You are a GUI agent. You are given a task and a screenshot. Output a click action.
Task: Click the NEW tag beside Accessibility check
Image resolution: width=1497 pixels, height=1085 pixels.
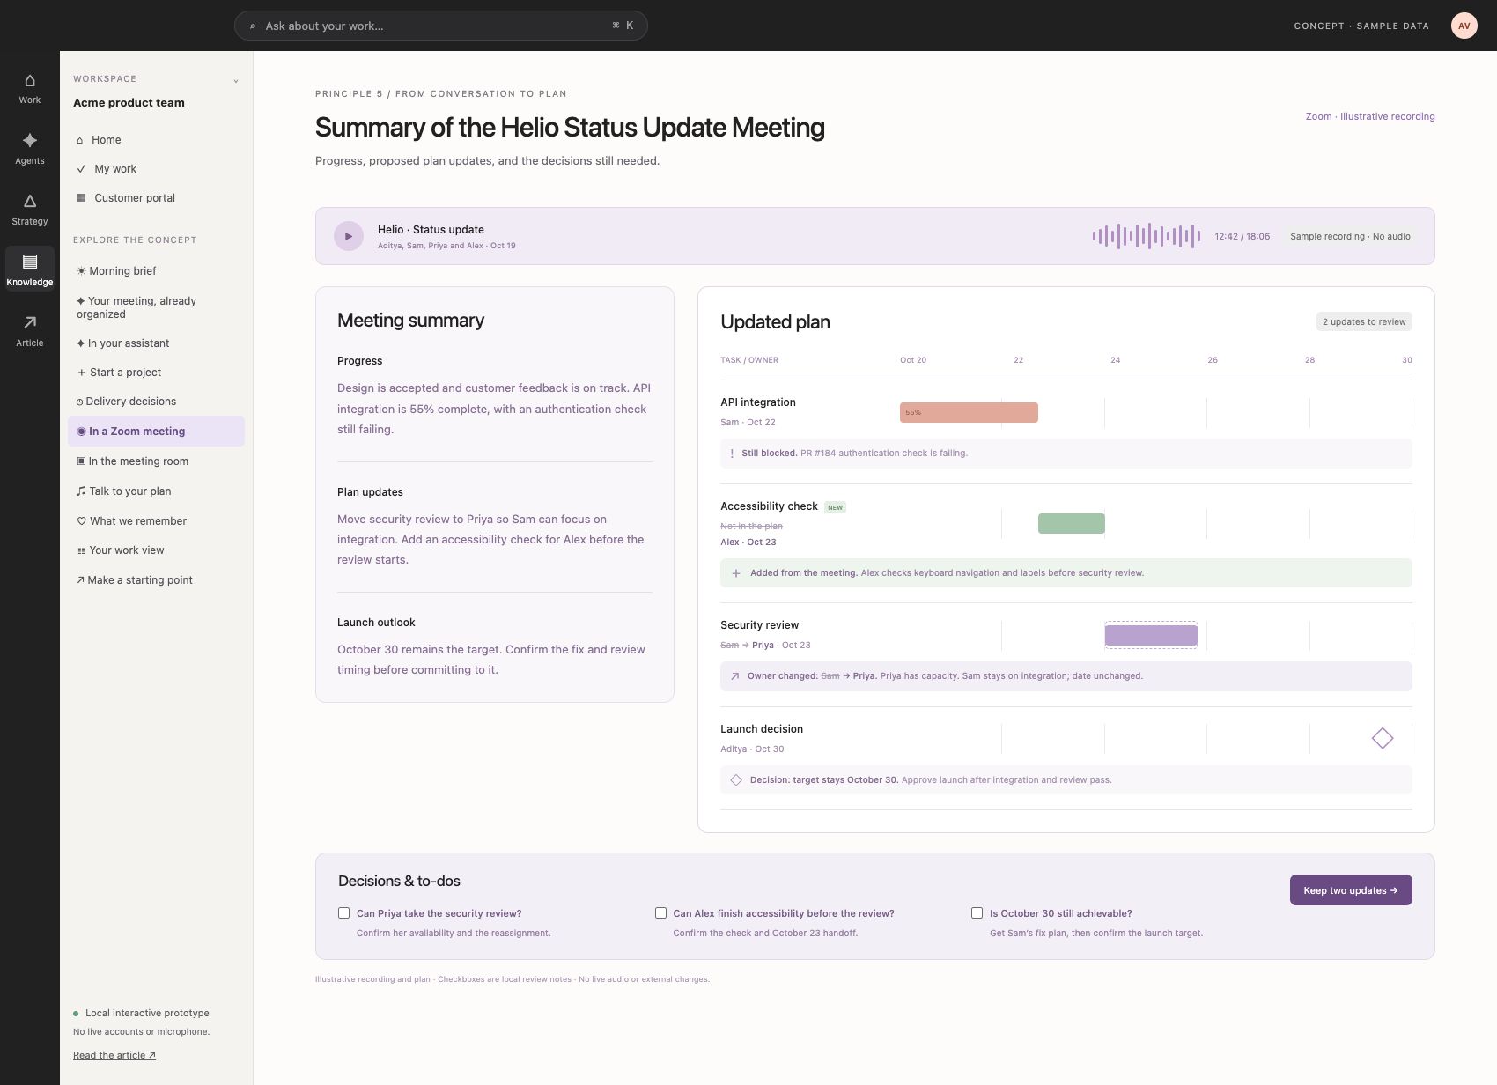(835, 507)
